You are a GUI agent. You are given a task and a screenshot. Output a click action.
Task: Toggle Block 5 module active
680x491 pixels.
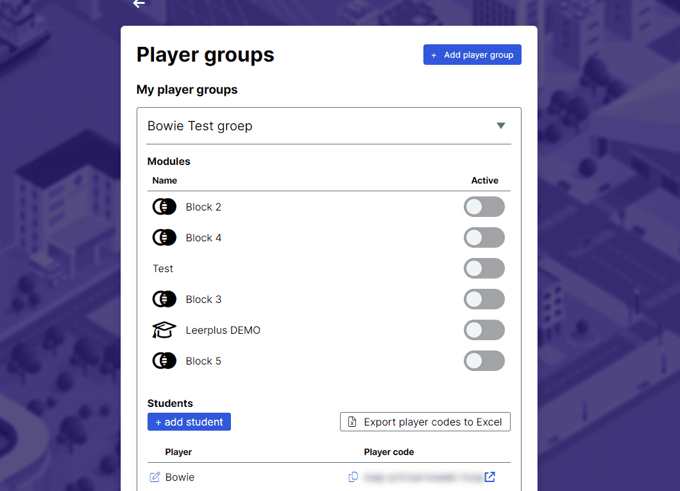484,361
